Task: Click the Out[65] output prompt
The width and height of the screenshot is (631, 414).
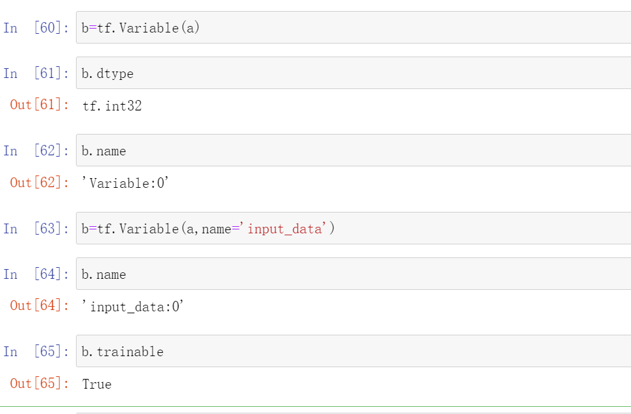Action: coord(40,383)
